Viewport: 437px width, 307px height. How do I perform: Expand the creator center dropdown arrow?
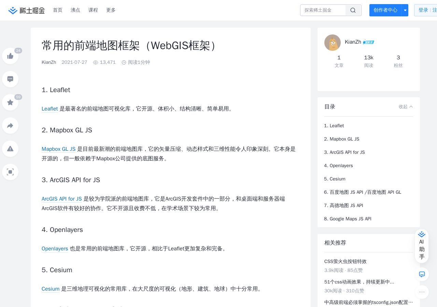coord(405,10)
